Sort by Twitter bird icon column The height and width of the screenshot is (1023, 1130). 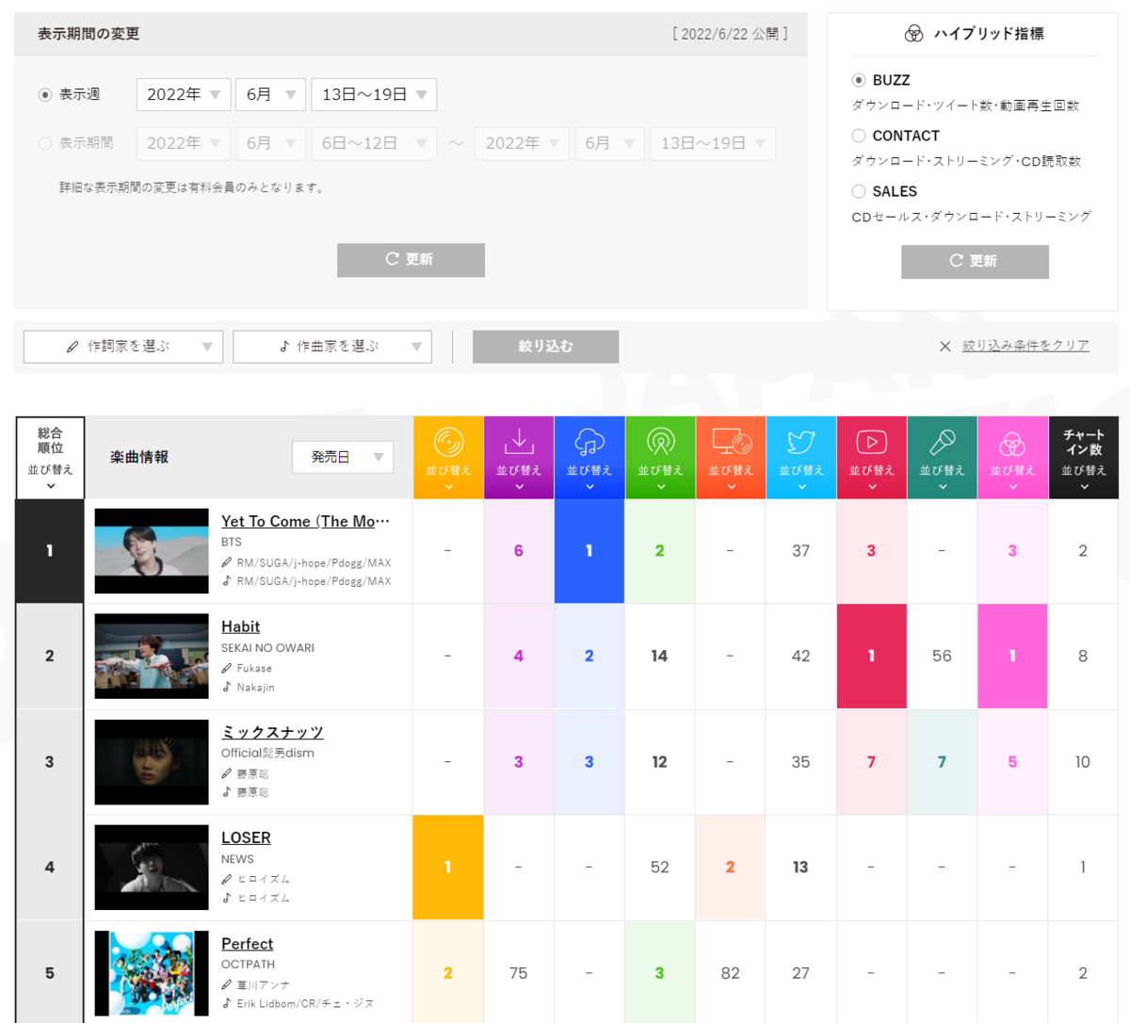point(801,458)
